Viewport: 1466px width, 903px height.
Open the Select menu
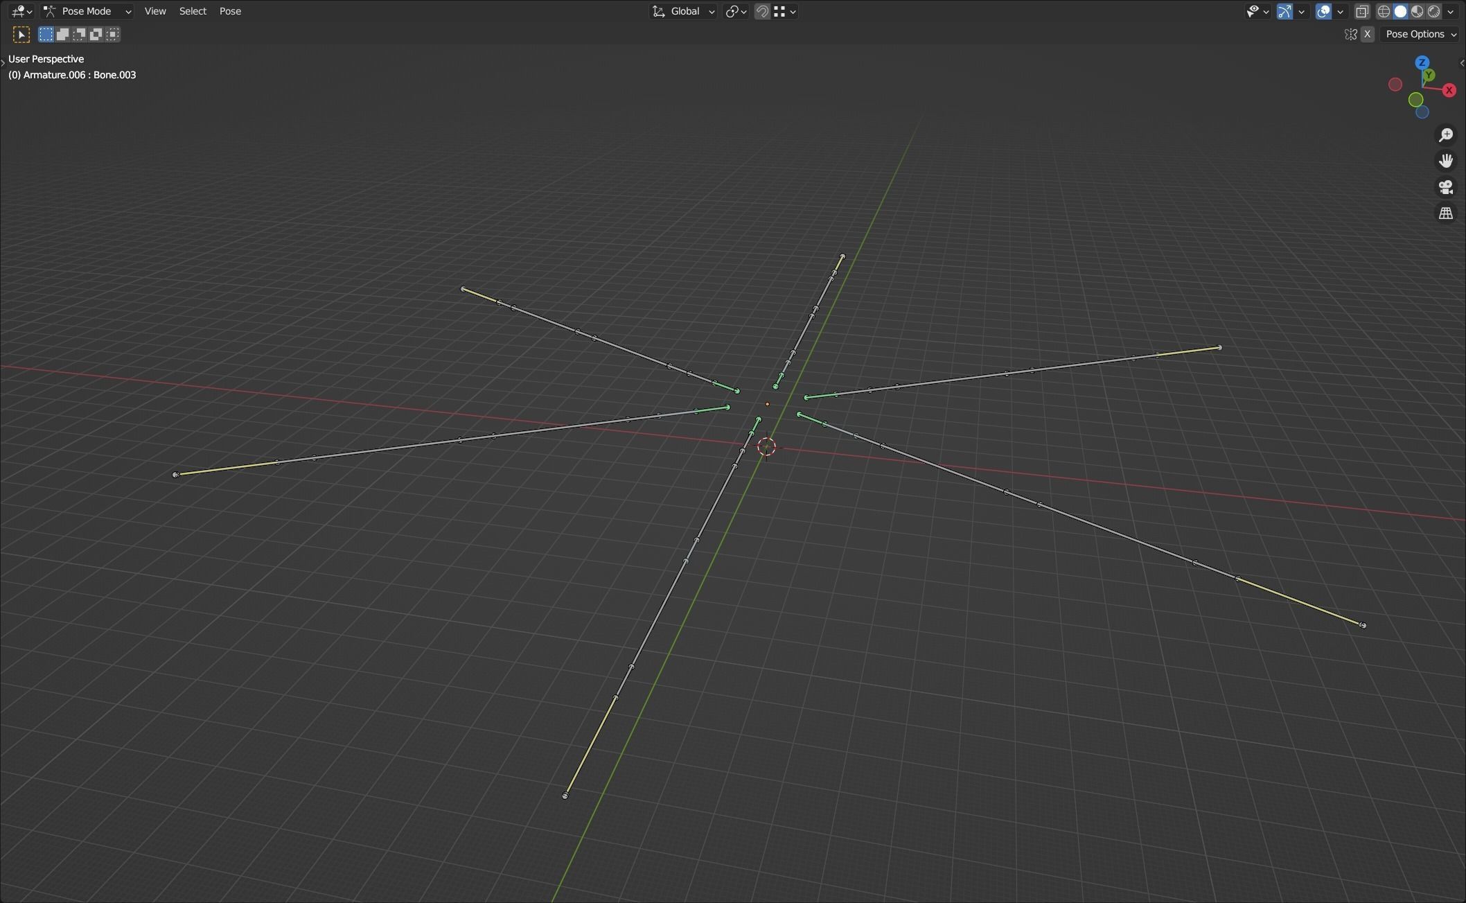click(193, 11)
